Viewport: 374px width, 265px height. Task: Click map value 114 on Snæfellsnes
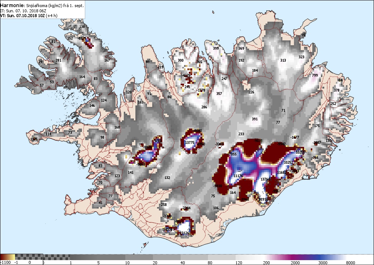tap(48, 134)
